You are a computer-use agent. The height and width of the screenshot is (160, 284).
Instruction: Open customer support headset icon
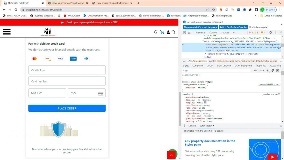tap(156, 32)
